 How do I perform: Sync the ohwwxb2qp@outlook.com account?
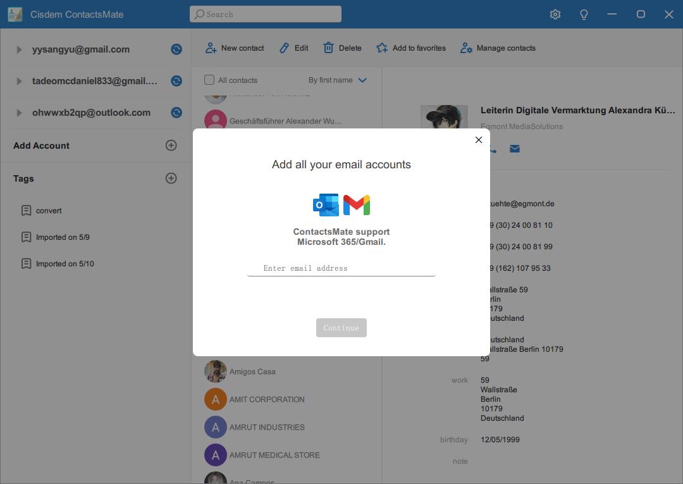[x=176, y=113]
